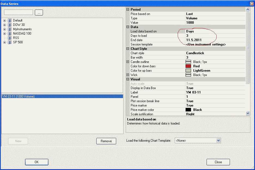Select the RSS tree item label

pyautogui.click(x=16, y=38)
